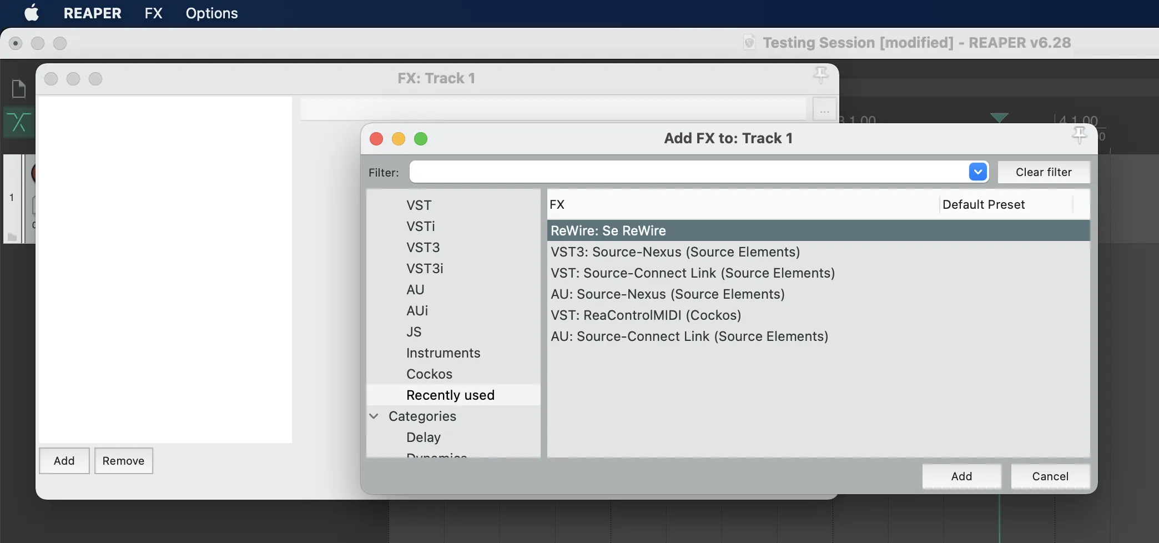Cancel the Add FX dialog
This screenshot has width=1159, height=543.
(x=1050, y=476)
